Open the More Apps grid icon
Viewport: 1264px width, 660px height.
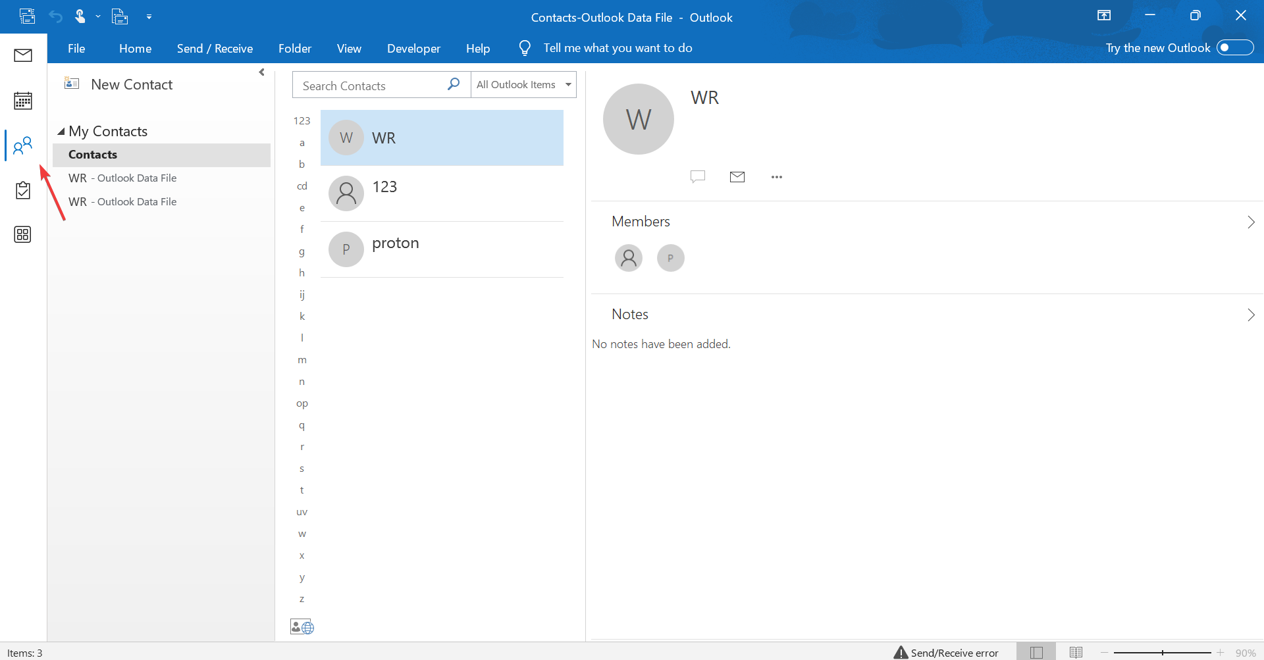click(x=23, y=234)
